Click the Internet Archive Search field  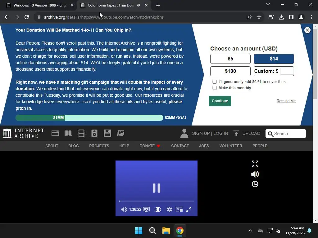tap(286, 134)
